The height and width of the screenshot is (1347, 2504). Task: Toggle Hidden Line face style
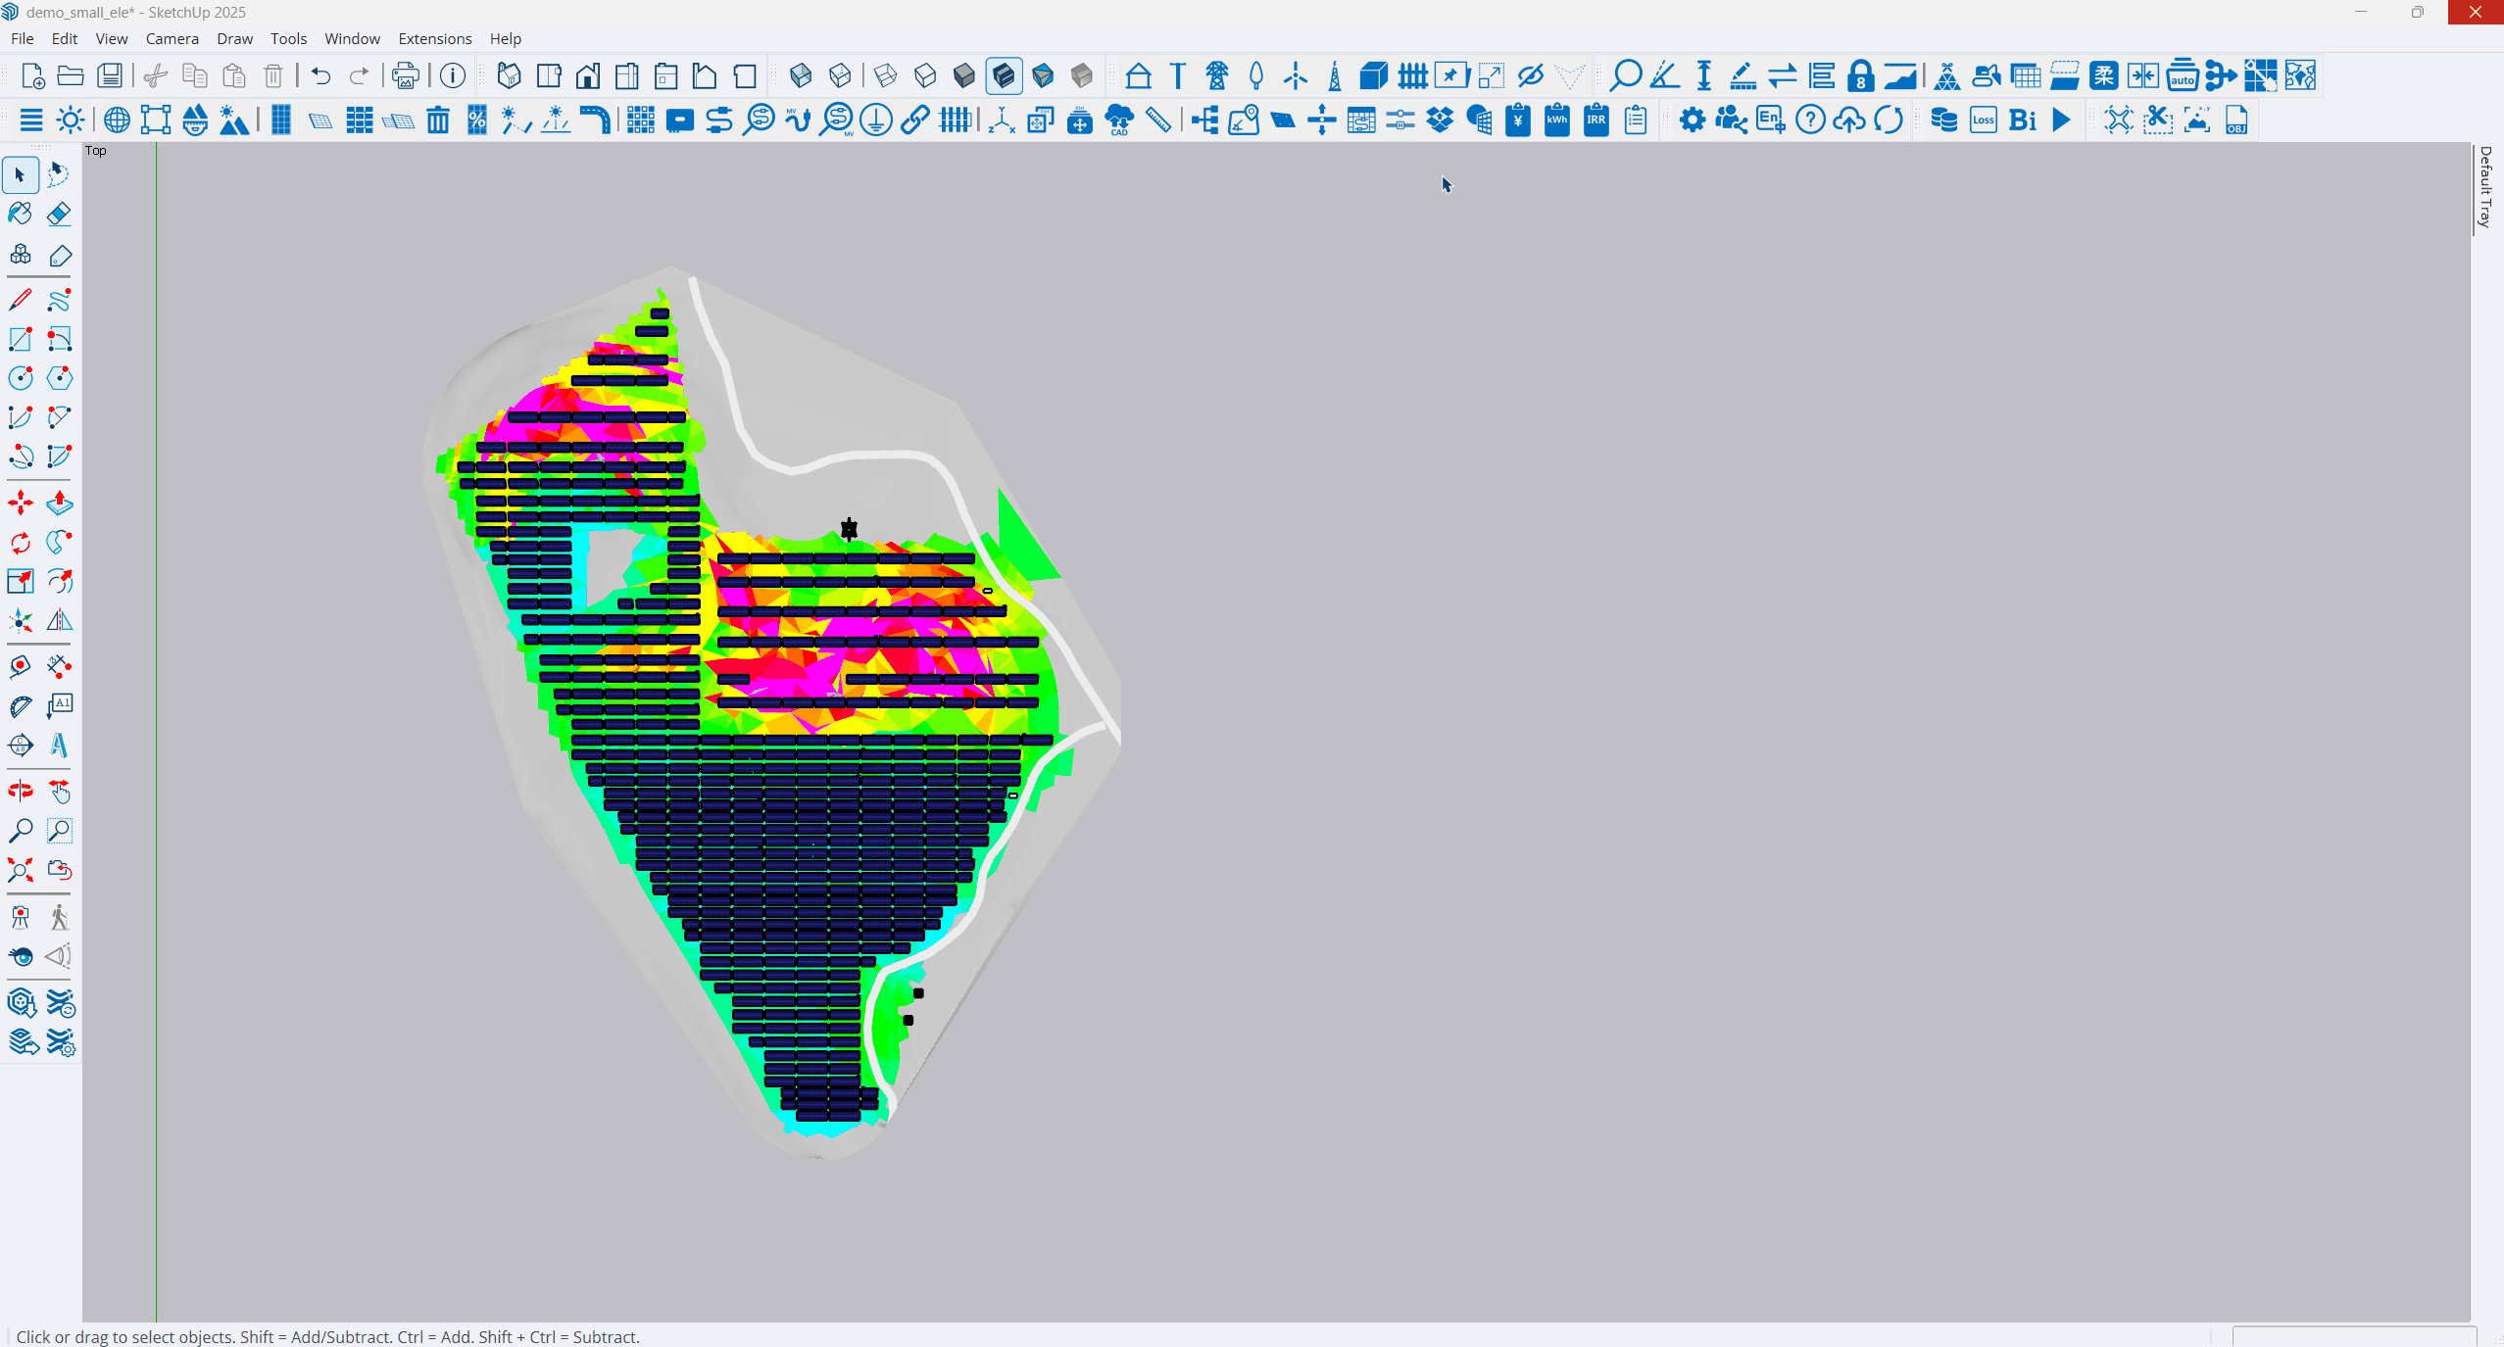pos(925,75)
